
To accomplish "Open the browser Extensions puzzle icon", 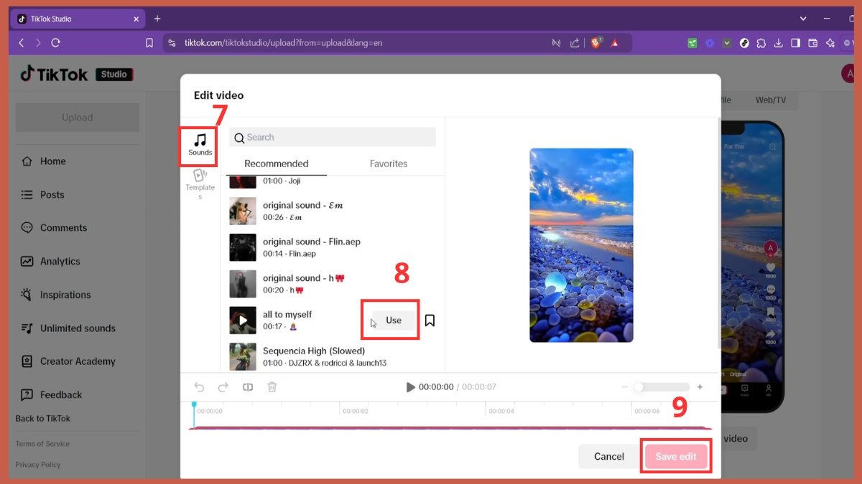I will pyautogui.click(x=761, y=43).
